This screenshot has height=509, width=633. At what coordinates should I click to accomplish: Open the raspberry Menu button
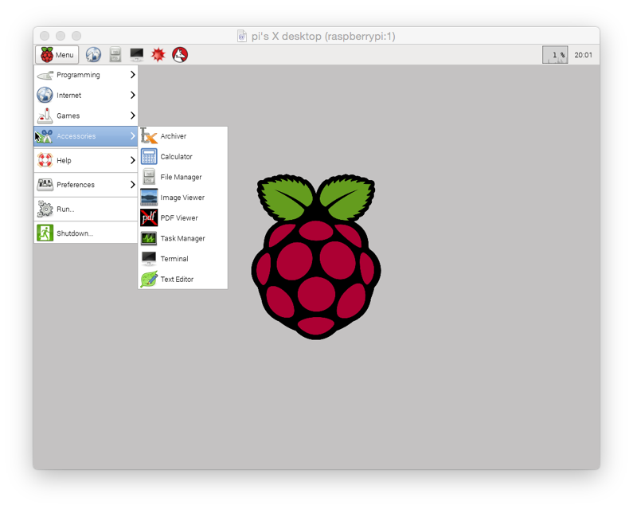[x=57, y=54]
